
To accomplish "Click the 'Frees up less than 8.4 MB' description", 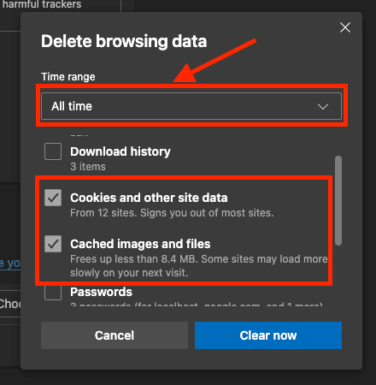I will point(134,259).
